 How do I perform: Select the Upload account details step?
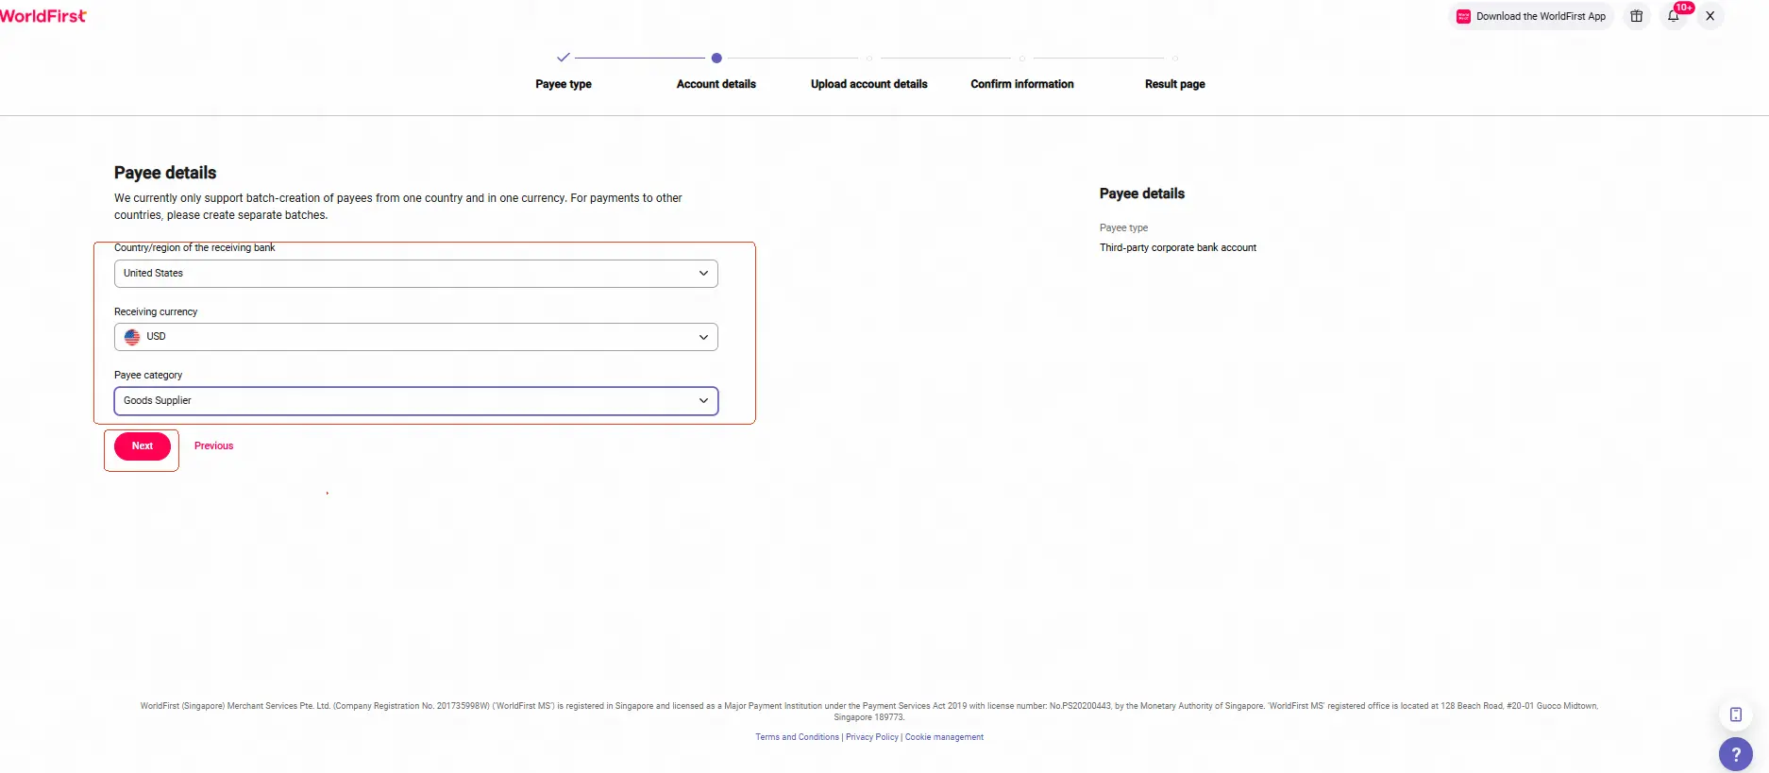click(869, 84)
